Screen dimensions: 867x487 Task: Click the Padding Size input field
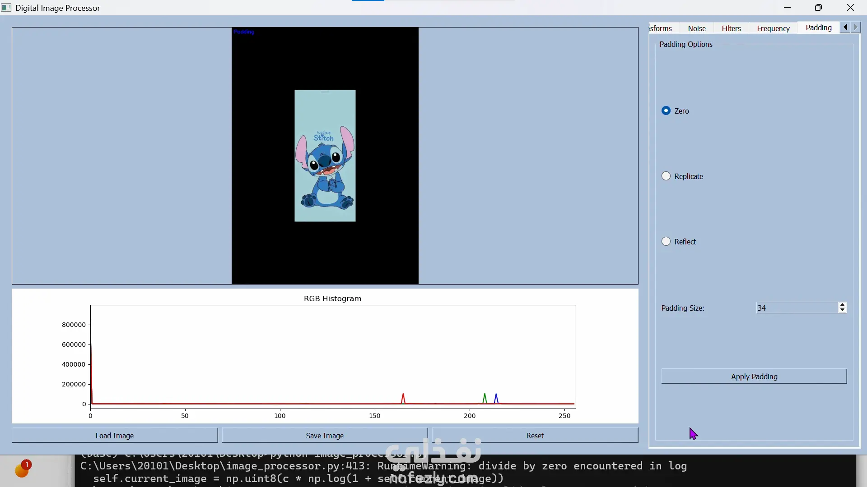(797, 308)
